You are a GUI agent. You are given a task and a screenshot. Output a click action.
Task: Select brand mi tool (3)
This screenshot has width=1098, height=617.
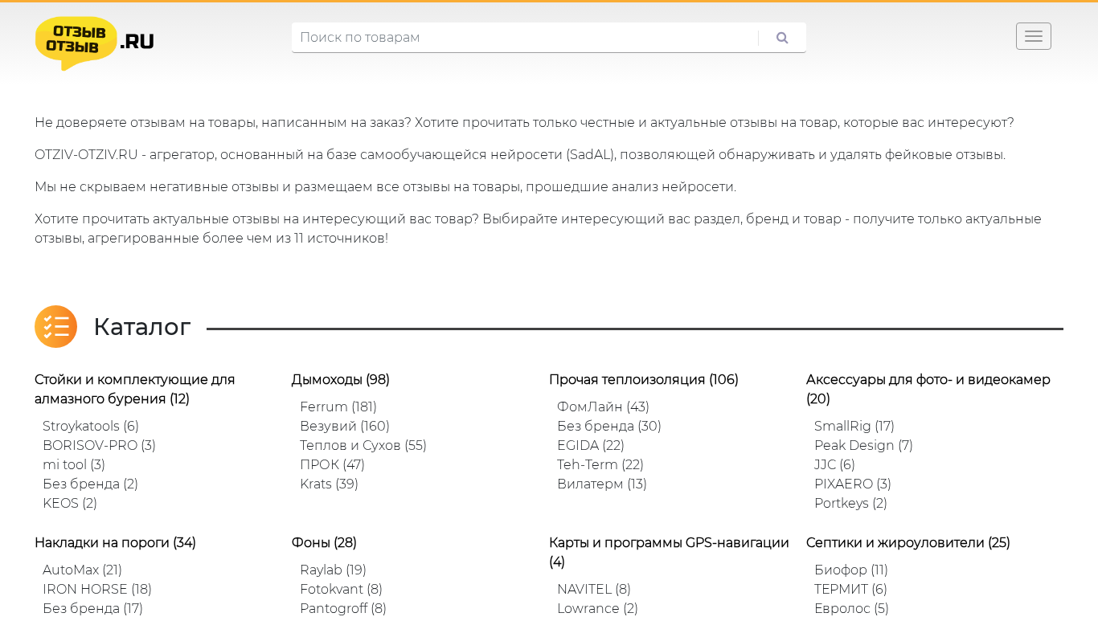pyautogui.click(x=74, y=464)
